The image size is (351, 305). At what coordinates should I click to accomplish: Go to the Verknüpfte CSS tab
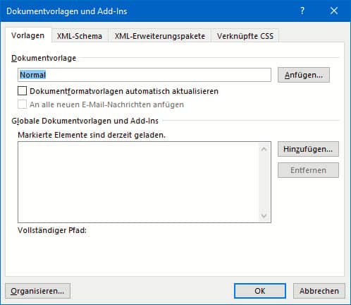(245, 36)
